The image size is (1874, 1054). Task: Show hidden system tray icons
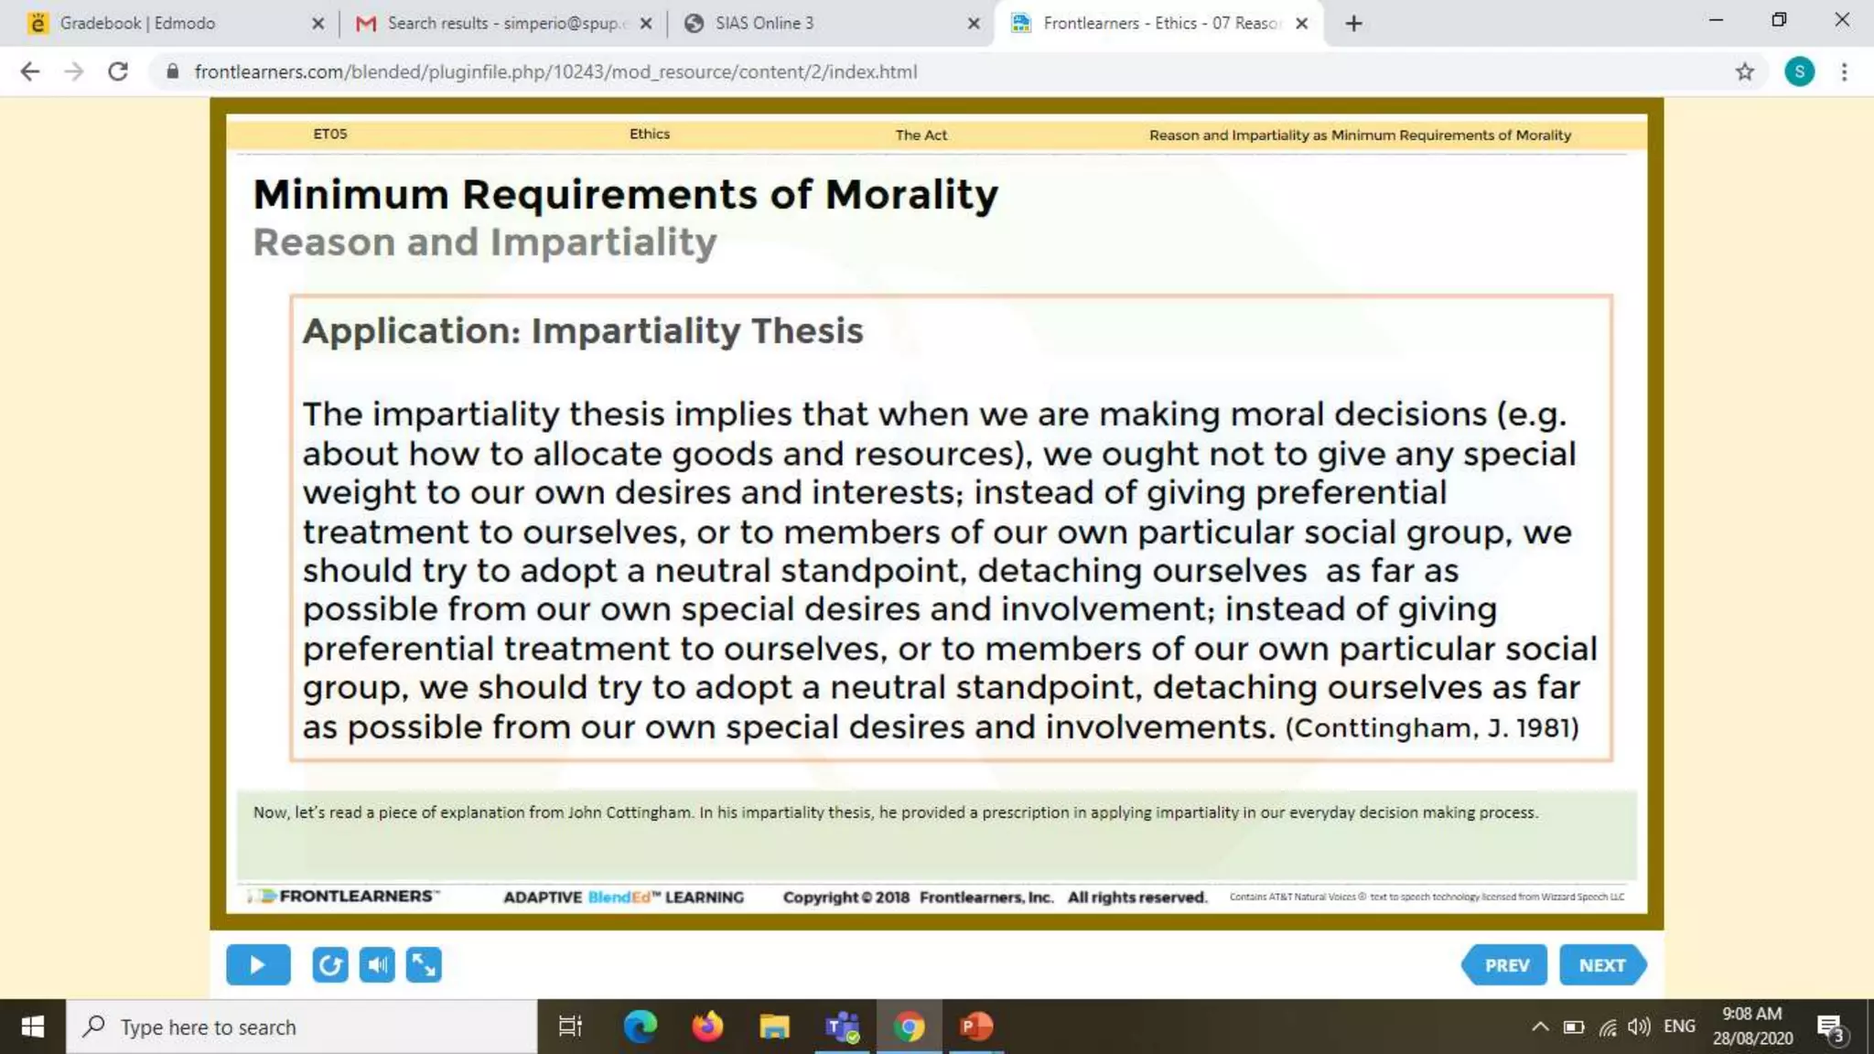[1540, 1027]
